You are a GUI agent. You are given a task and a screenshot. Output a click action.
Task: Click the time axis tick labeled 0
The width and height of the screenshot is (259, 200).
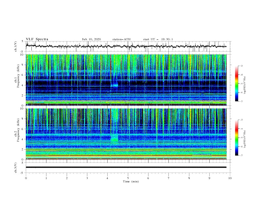(26, 178)
